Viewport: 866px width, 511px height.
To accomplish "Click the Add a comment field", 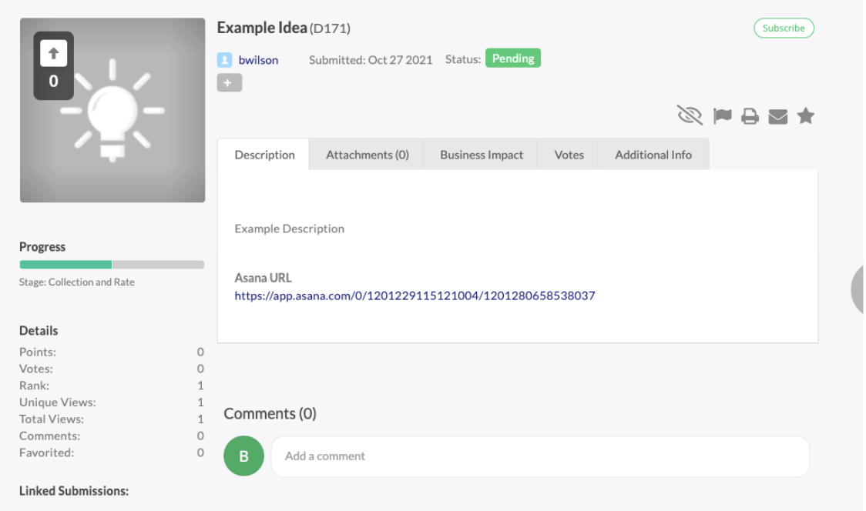I will click(x=540, y=456).
